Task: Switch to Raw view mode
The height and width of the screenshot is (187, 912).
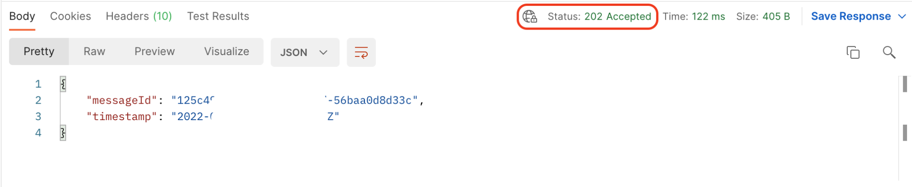Action: [94, 51]
